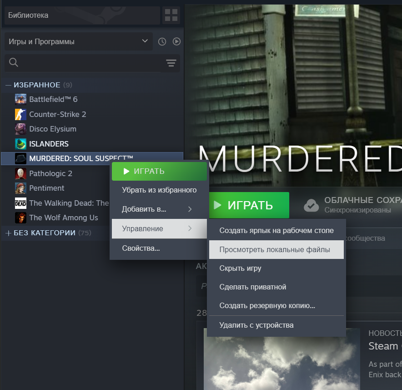Open Управление menu entry
Screen dimensions: 402x390
point(159,228)
